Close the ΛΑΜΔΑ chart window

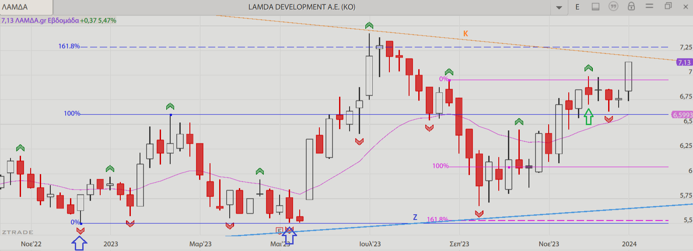tap(686, 7)
